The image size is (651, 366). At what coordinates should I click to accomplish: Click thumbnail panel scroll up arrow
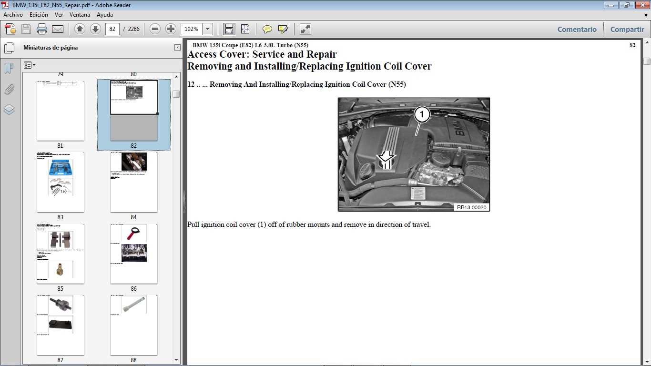(x=176, y=76)
